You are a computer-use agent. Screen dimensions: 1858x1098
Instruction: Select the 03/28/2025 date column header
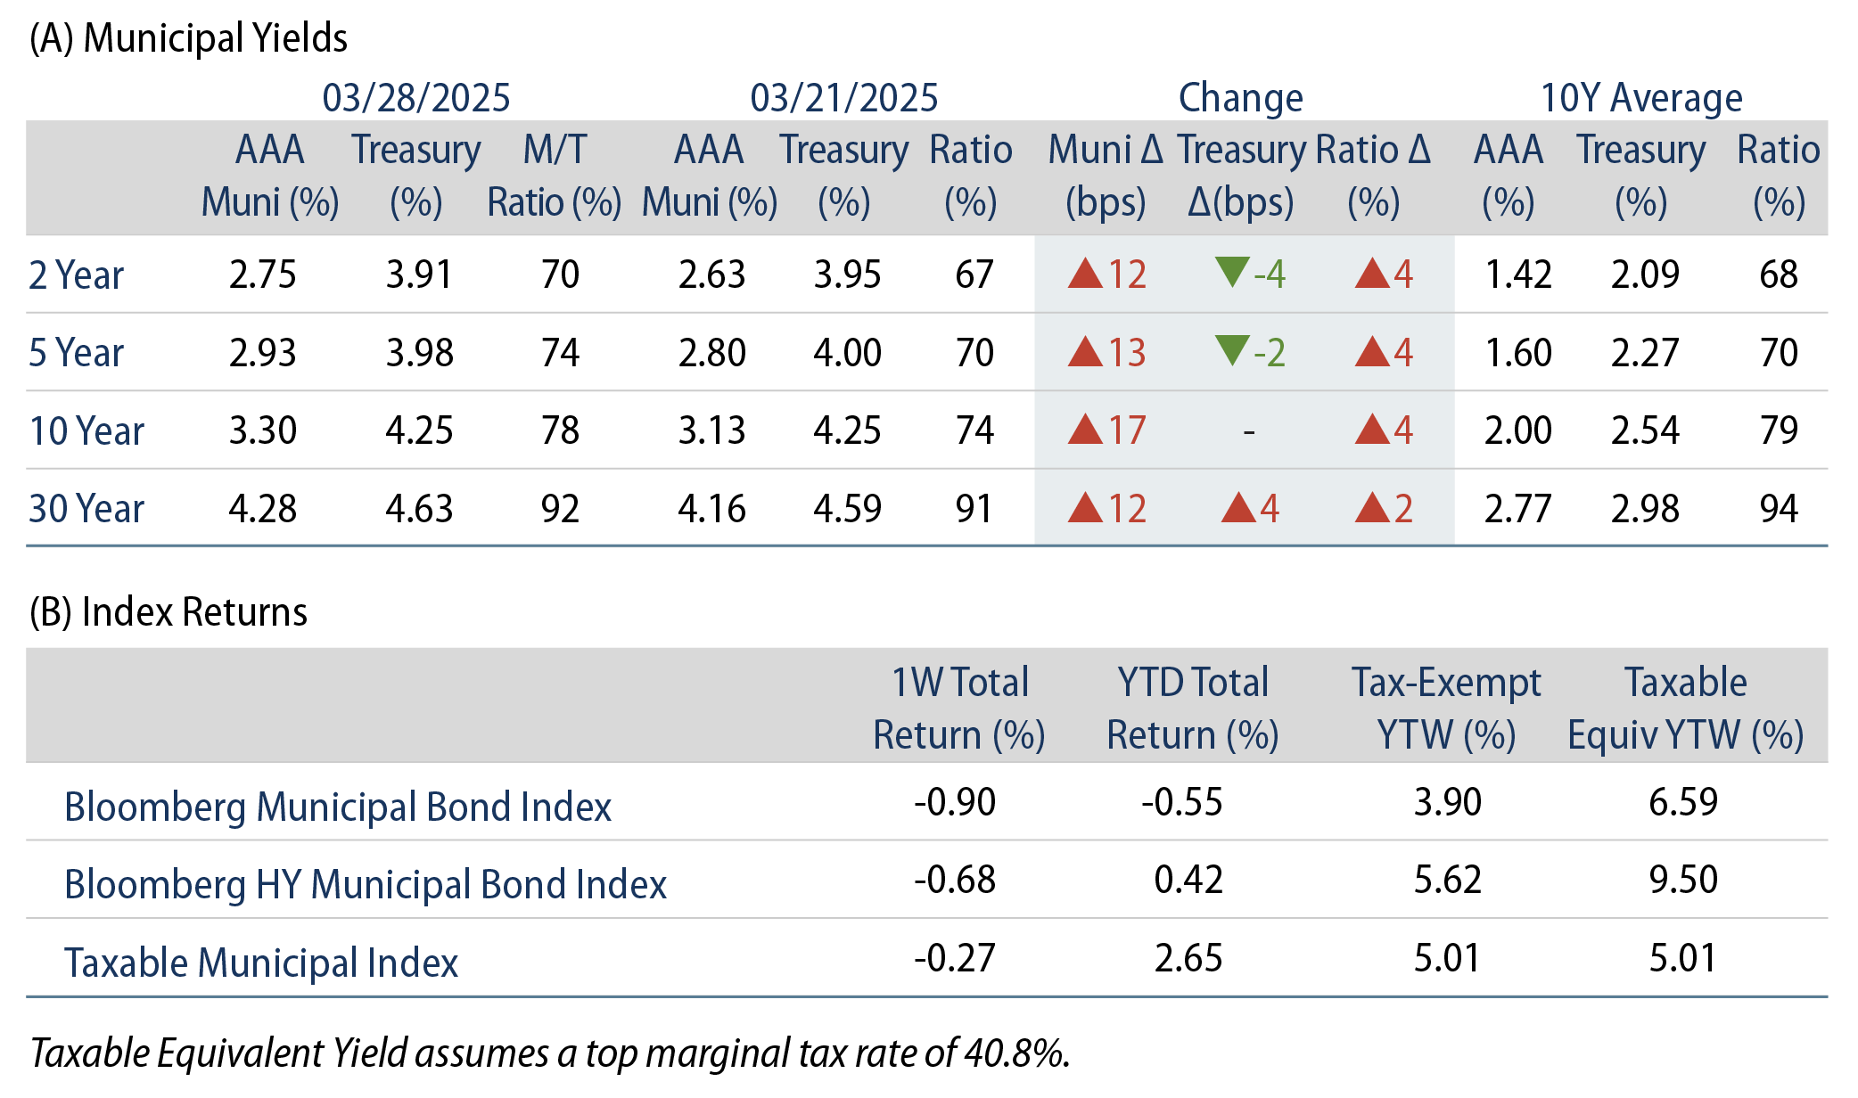(x=415, y=98)
